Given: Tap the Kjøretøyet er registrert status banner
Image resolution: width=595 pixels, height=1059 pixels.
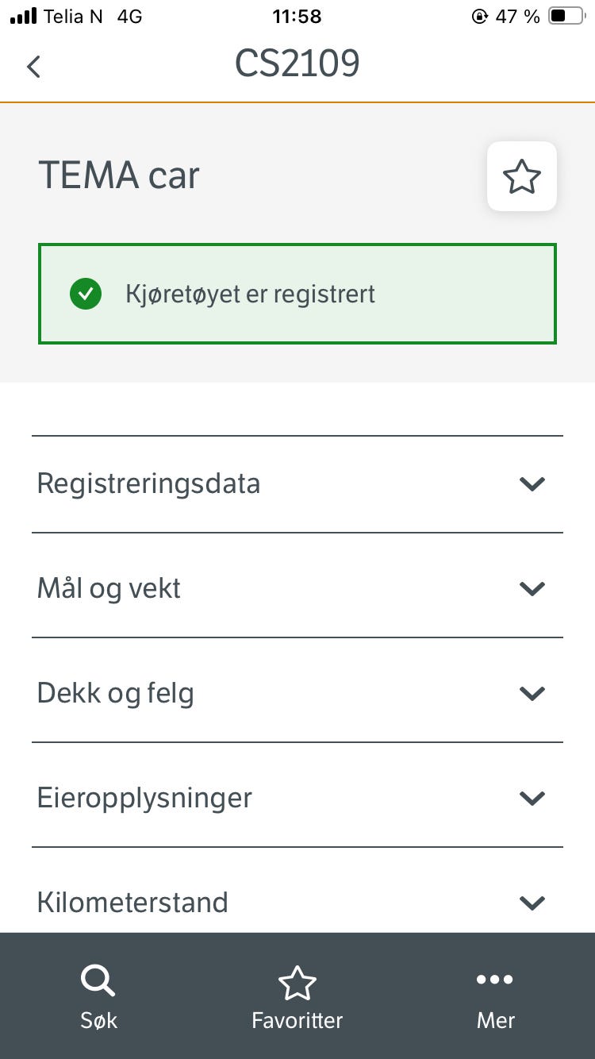Looking at the screenshot, I should click(x=297, y=295).
